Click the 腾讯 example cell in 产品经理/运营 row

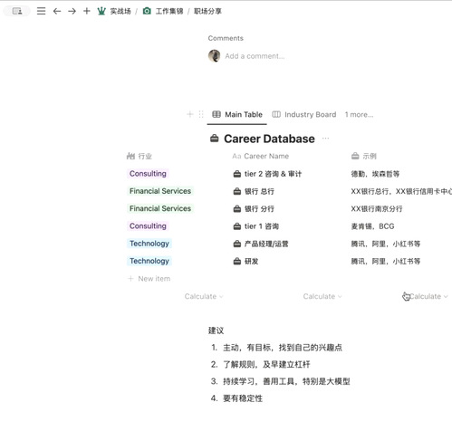386,244
